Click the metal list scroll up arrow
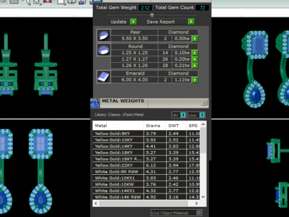The height and width of the screenshot is (217, 289). click(x=203, y=124)
